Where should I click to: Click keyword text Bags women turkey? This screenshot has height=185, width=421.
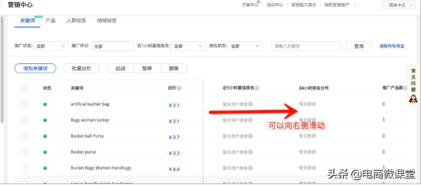[90, 120]
